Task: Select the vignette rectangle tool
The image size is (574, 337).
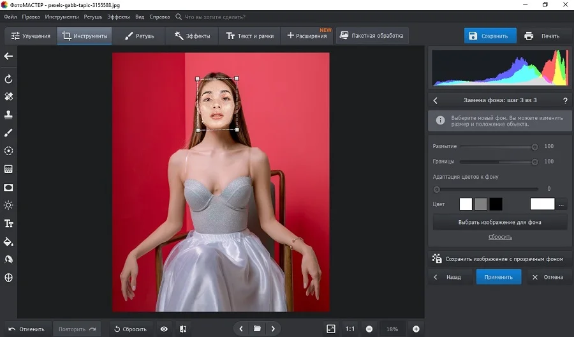Action: click(8, 188)
